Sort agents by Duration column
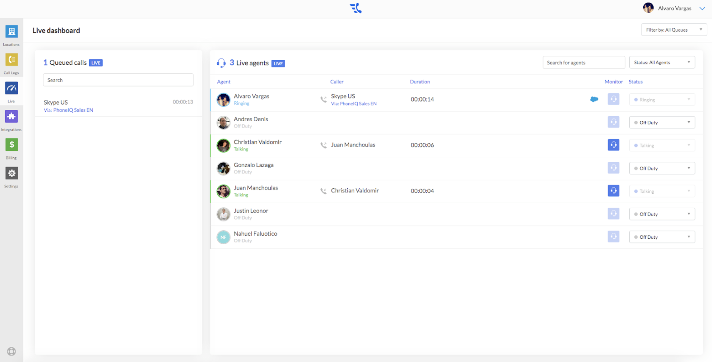Viewport: 712px width, 363px height. click(x=420, y=82)
